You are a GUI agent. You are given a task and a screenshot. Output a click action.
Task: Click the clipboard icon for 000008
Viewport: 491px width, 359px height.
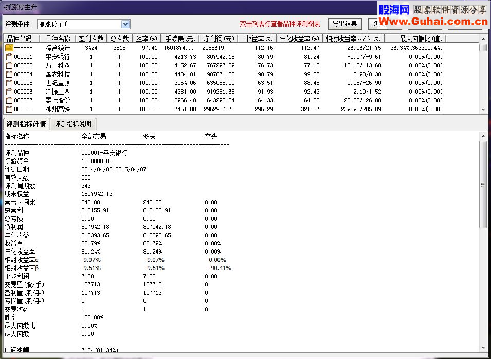point(9,110)
